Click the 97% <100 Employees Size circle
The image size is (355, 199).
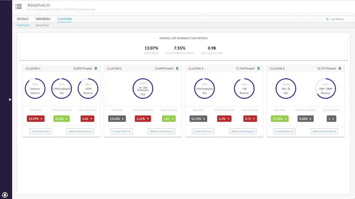(61, 89)
